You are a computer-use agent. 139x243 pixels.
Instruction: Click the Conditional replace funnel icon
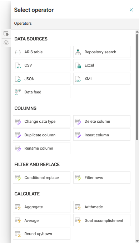pyautogui.click(x=18, y=178)
